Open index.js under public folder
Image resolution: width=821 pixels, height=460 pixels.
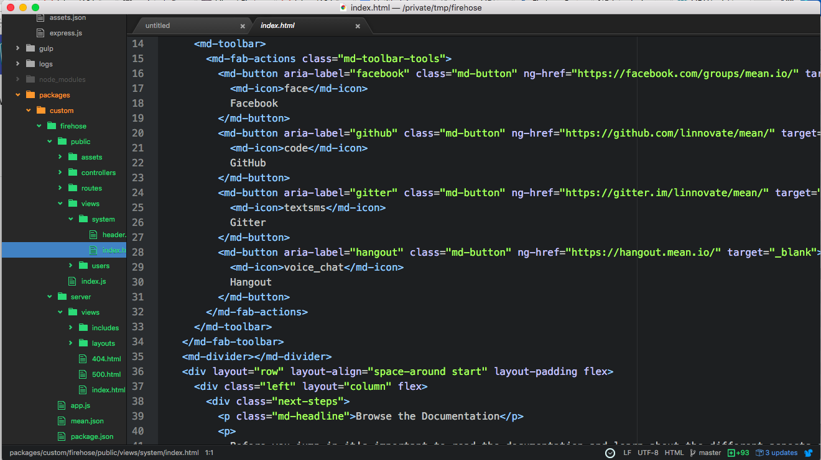tap(93, 281)
